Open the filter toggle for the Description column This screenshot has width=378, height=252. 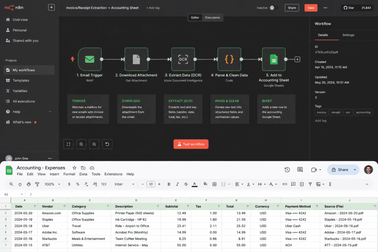pyautogui.click(x=158, y=206)
